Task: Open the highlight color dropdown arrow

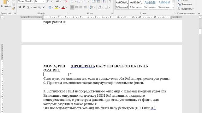Action: tap(60, 7)
